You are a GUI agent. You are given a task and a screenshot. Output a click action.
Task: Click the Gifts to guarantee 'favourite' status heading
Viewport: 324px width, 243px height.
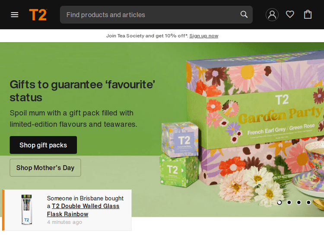tap(83, 91)
